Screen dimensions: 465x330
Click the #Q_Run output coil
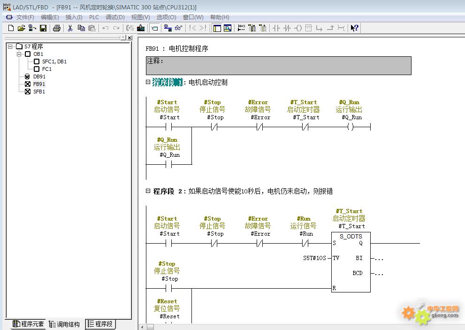coord(350,127)
